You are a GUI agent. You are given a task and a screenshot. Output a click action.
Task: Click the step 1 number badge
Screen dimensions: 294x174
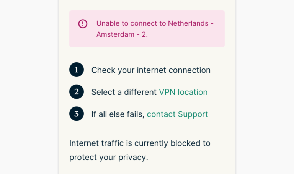(x=77, y=70)
